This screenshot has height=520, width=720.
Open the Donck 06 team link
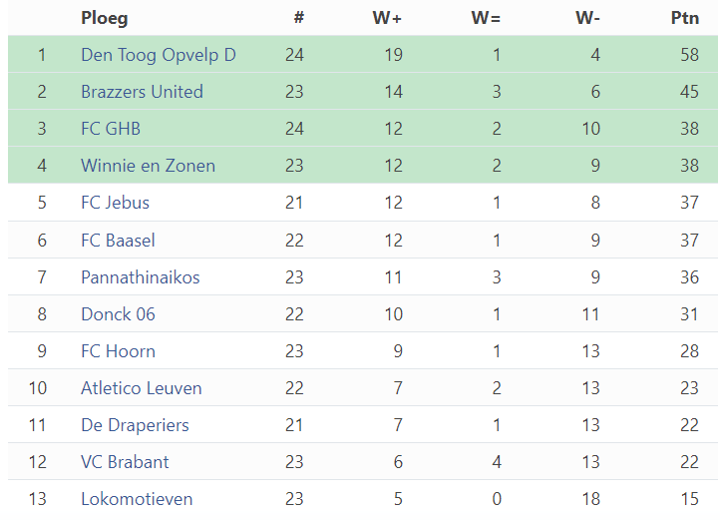[118, 314]
